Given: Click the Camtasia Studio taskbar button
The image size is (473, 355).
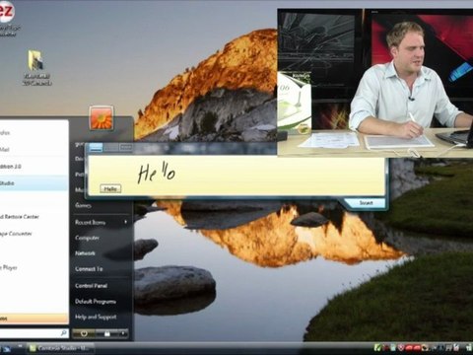Looking at the screenshot, I should click(x=61, y=348).
